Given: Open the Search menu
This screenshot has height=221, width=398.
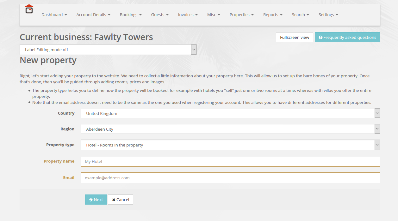Looking at the screenshot, I should 301,15.
